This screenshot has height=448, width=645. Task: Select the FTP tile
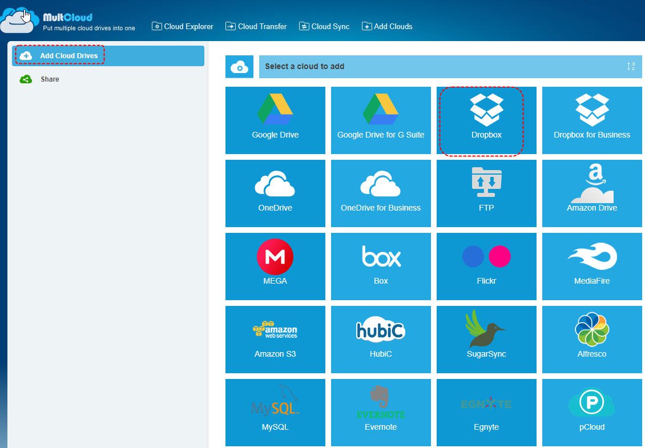[486, 193]
